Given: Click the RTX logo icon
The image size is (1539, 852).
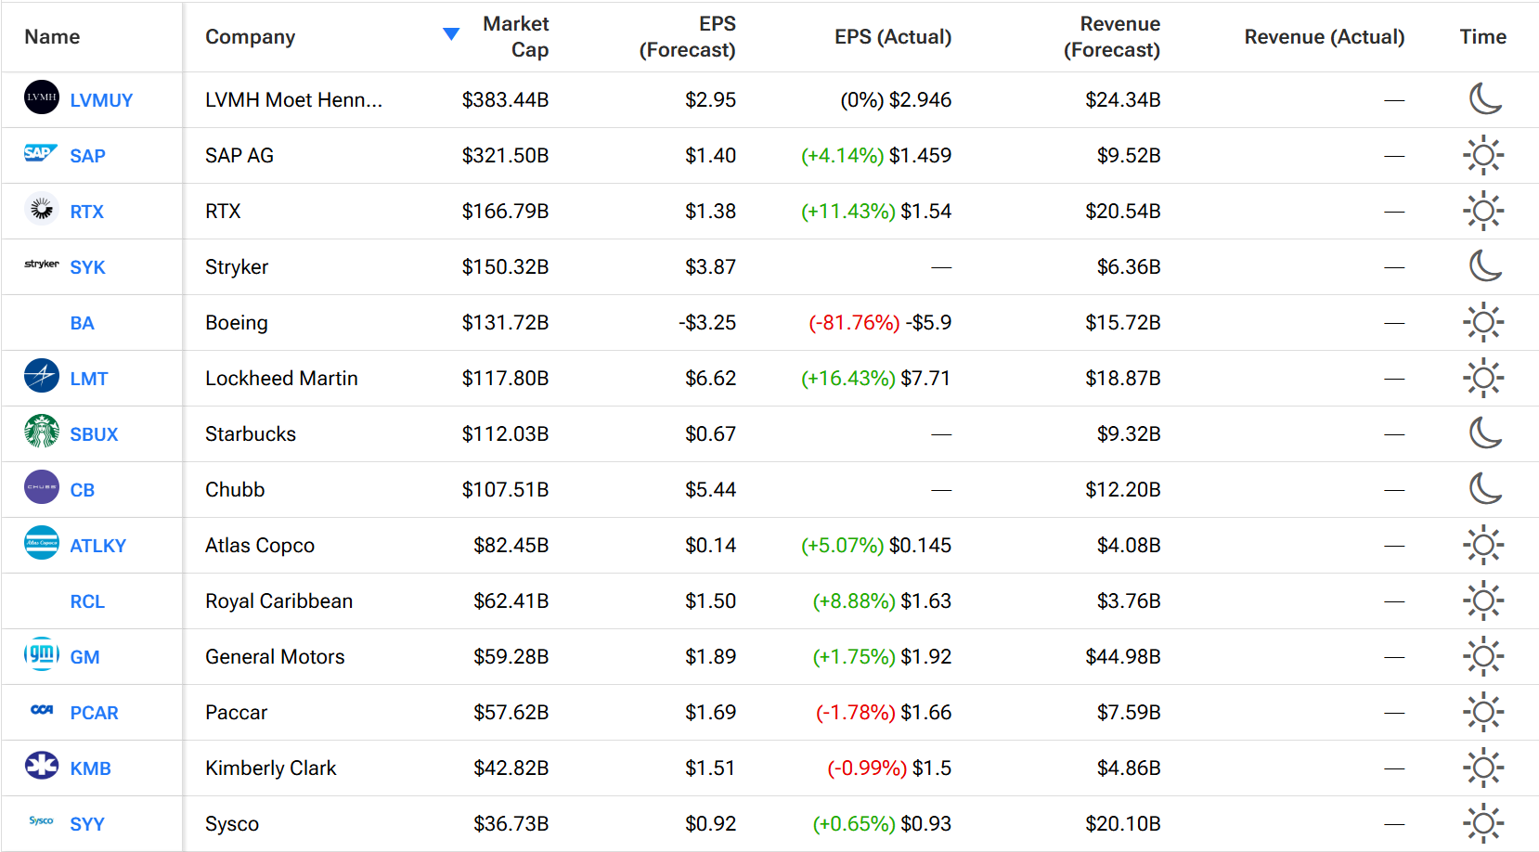Looking at the screenshot, I should tap(42, 209).
